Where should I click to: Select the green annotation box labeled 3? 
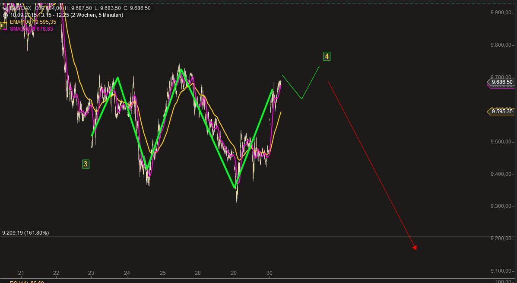tap(86, 164)
